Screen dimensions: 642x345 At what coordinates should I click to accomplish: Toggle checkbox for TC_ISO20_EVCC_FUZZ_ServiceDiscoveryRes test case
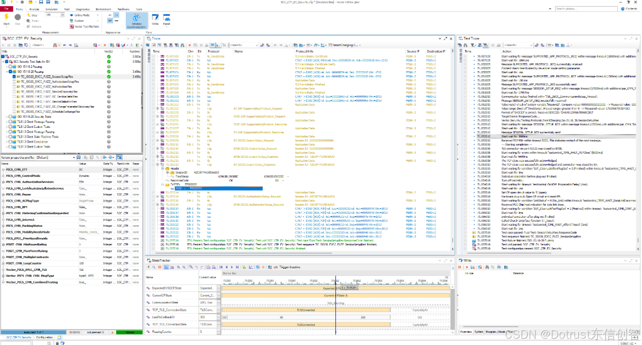click(15, 92)
